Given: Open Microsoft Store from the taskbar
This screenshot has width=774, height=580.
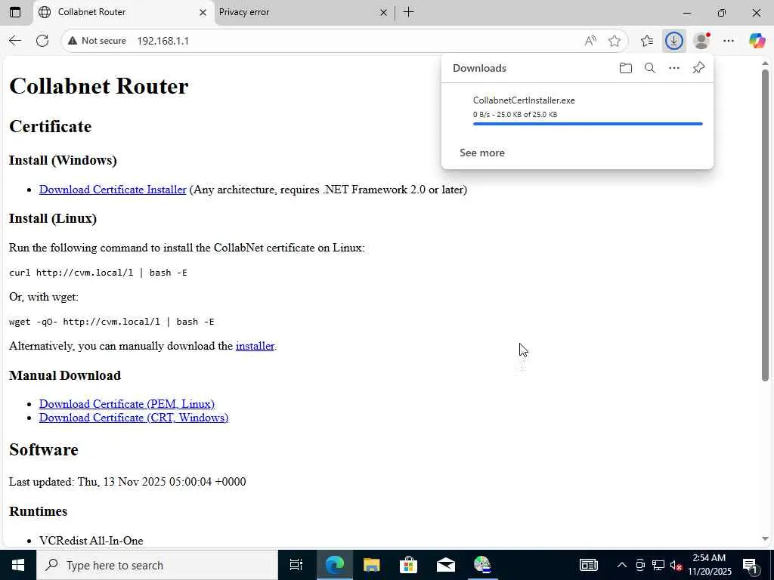Looking at the screenshot, I should [x=408, y=565].
